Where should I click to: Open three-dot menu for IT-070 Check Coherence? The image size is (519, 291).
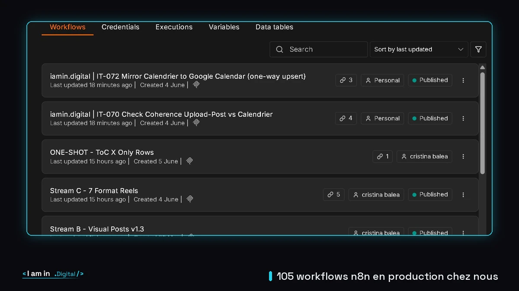click(463, 118)
